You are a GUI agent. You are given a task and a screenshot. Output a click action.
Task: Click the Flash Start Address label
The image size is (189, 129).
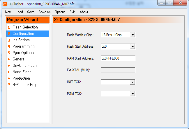pyautogui.click(x=80, y=46)
